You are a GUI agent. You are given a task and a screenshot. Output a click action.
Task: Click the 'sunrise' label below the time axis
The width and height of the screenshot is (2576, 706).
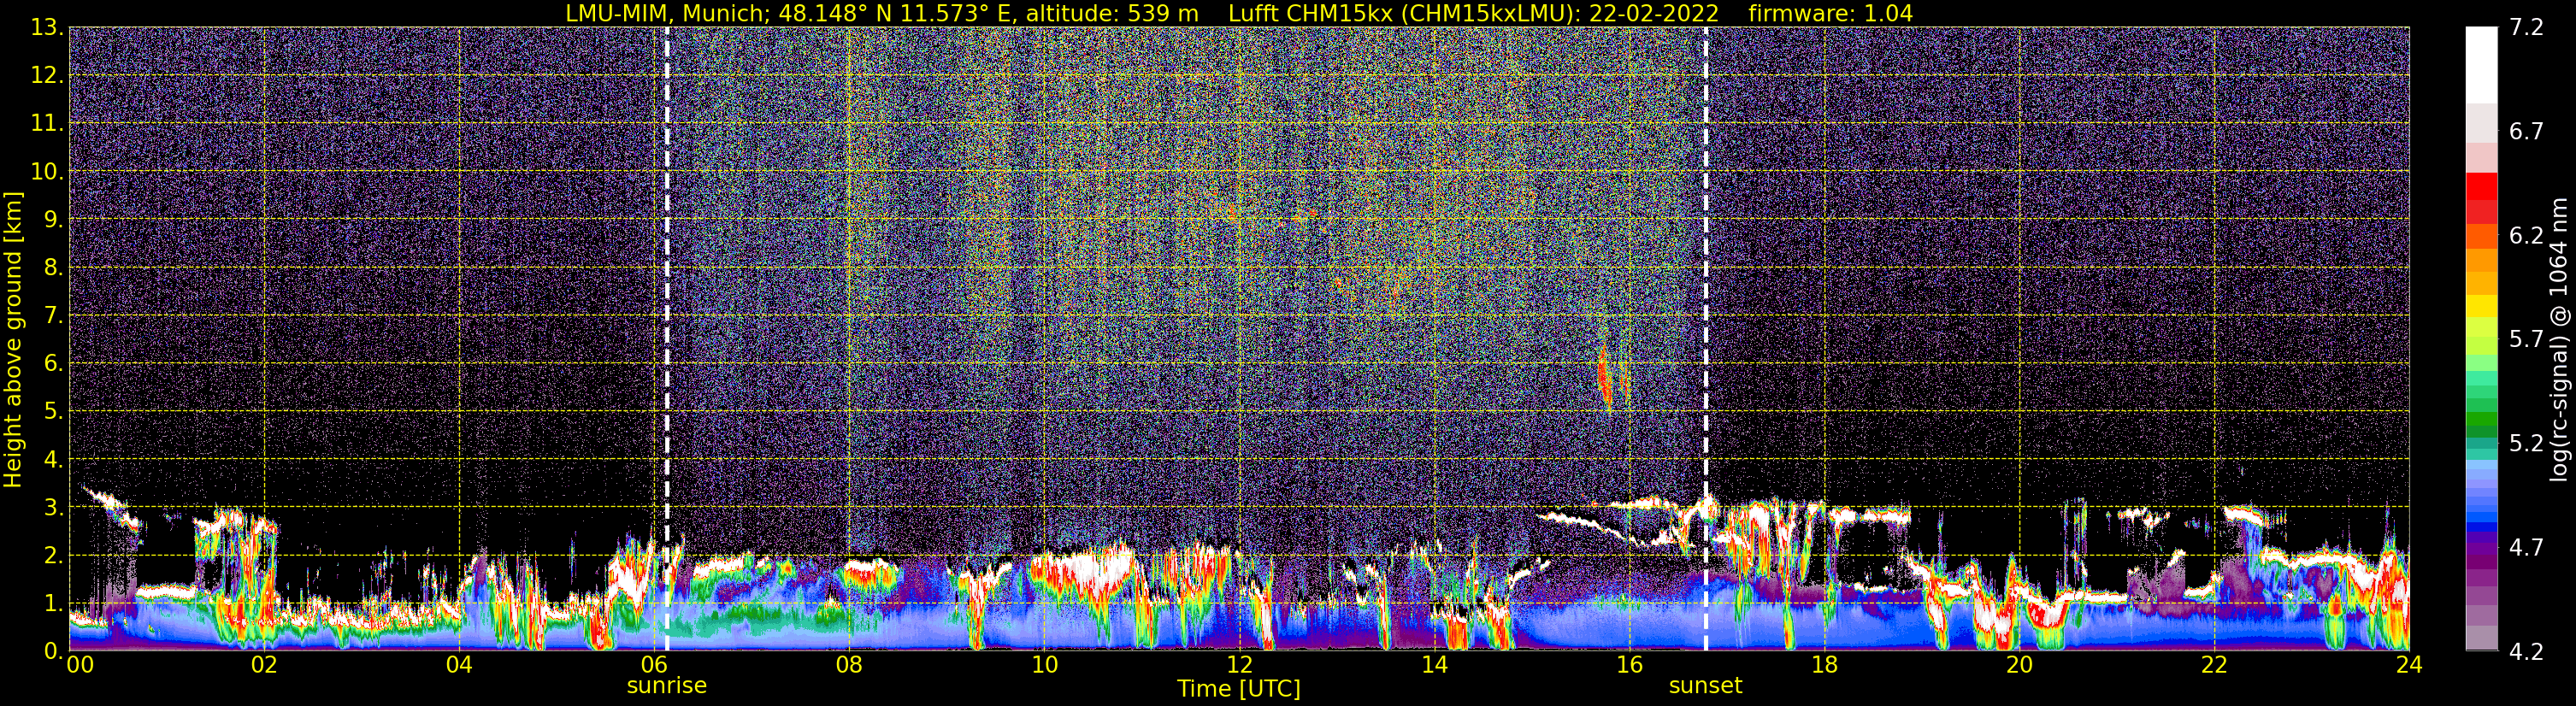pyautogui.click(x=667, y=686)
